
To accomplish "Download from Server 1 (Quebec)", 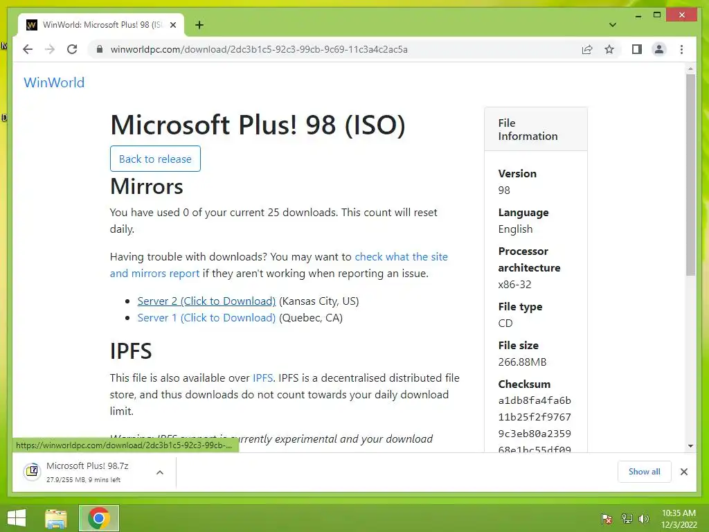I will click(206, 318).
